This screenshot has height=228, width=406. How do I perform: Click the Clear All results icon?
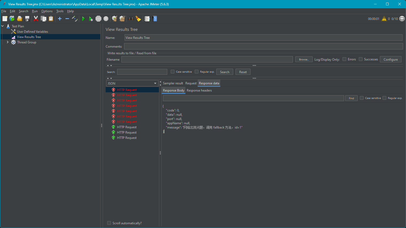pyautogui.click(x=122, y=19)
